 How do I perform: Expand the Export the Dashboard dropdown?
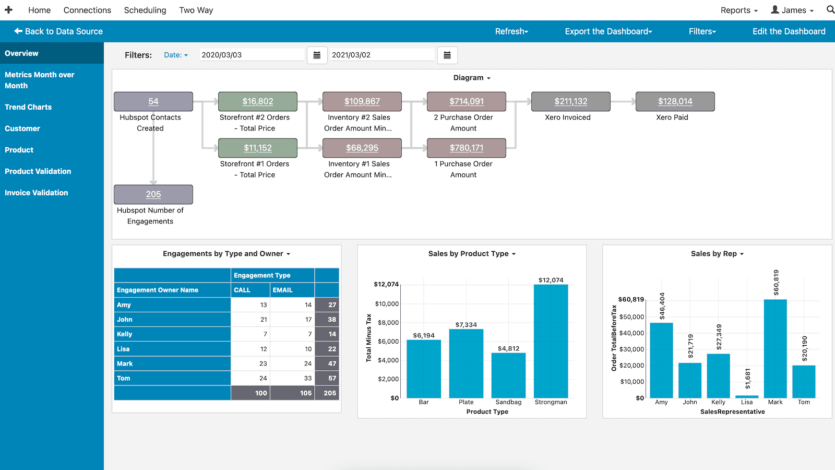point(607,31)
